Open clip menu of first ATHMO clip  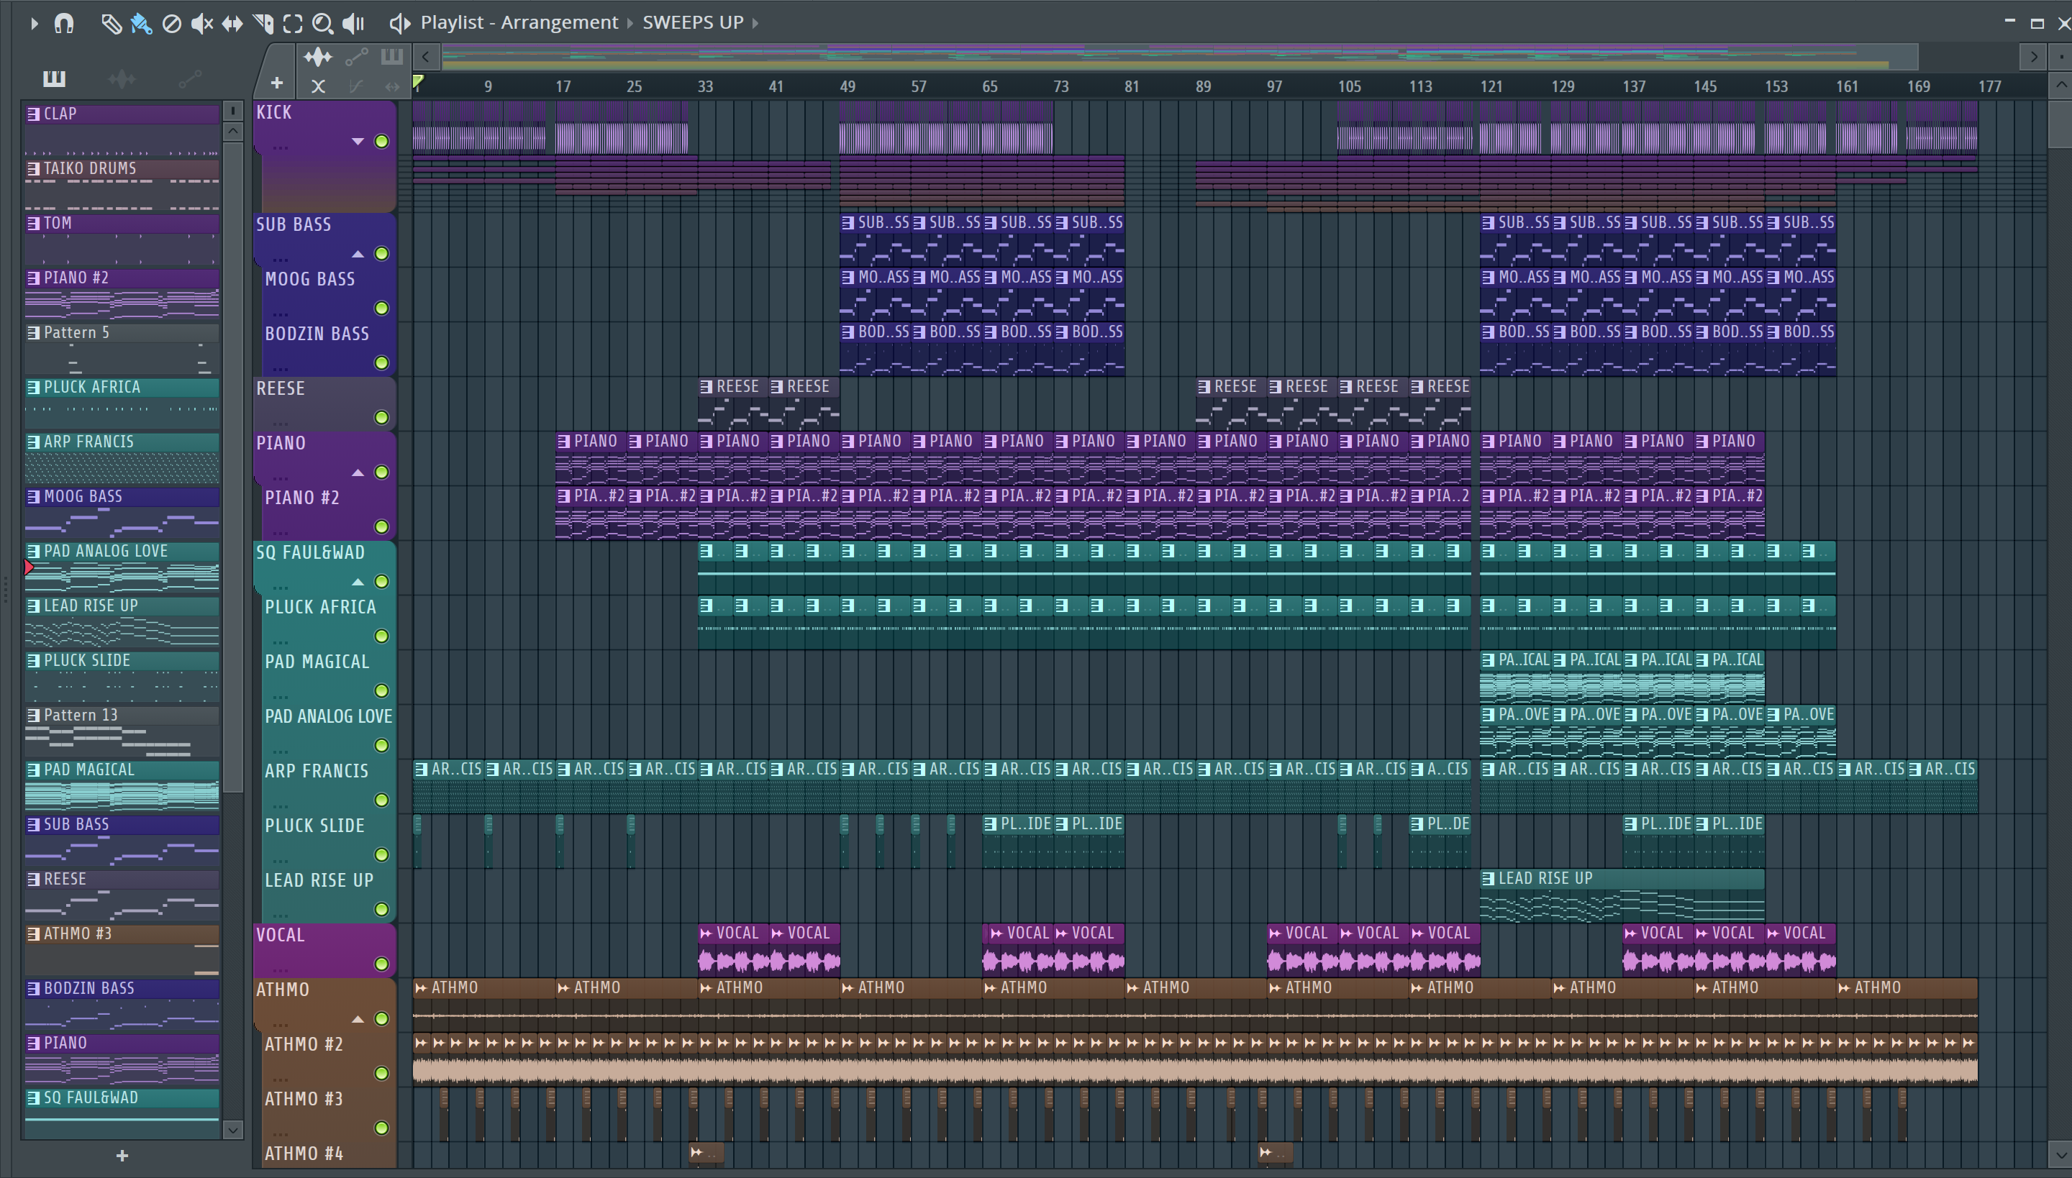pos(421,988)
